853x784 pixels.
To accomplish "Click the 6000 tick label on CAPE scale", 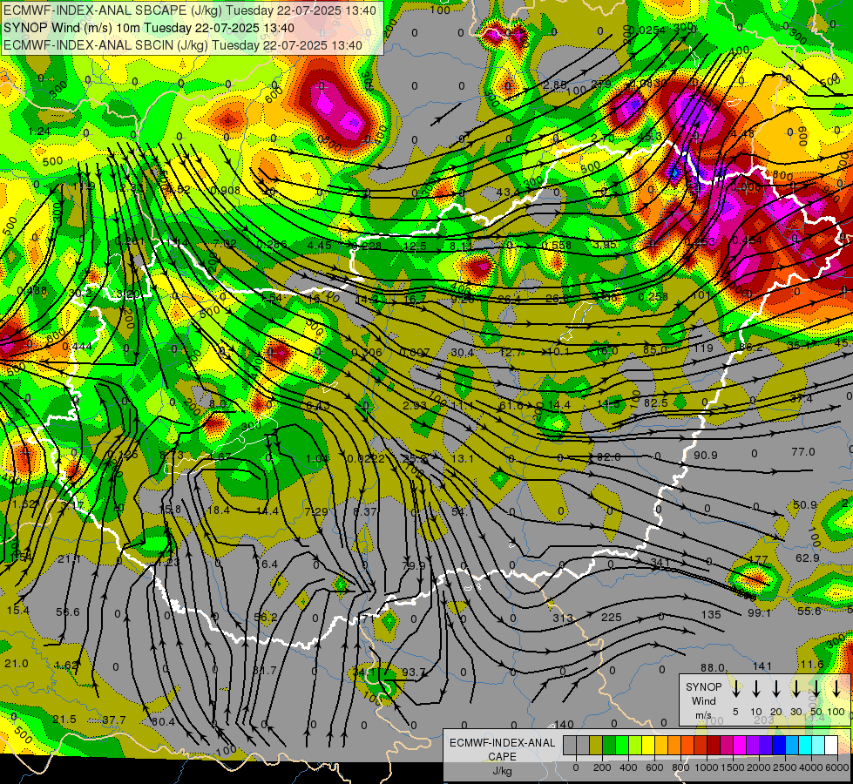I will point(838,767).
